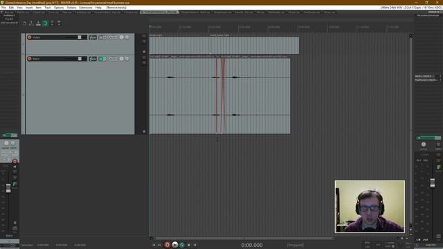Open the Help menu

[x=98, y=8]
